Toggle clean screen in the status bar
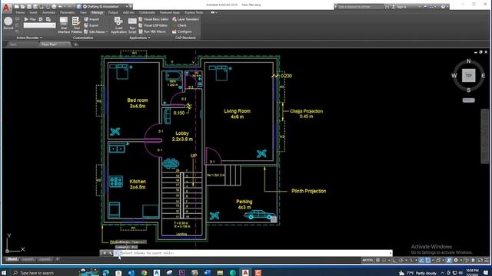 point(480,261)
